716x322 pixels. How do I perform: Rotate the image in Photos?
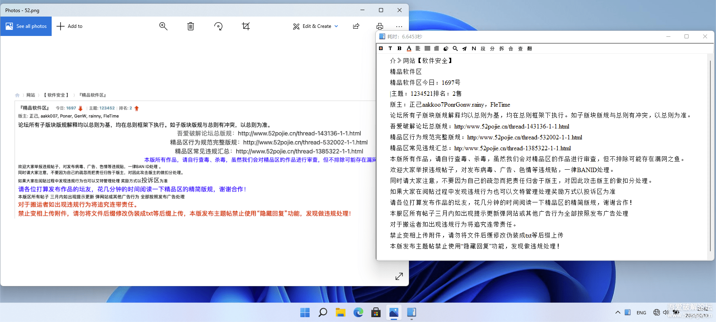218,26
